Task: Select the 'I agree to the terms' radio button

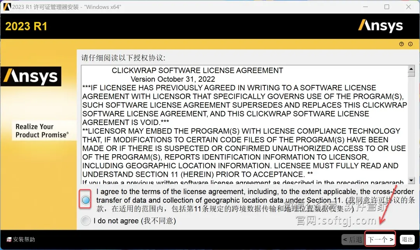Action: coord(86,200)
